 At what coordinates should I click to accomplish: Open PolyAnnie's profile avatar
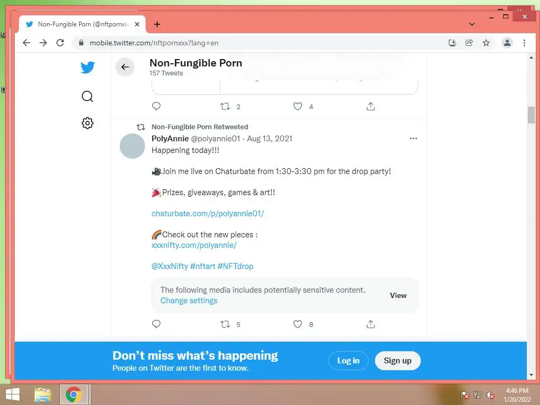132,146
